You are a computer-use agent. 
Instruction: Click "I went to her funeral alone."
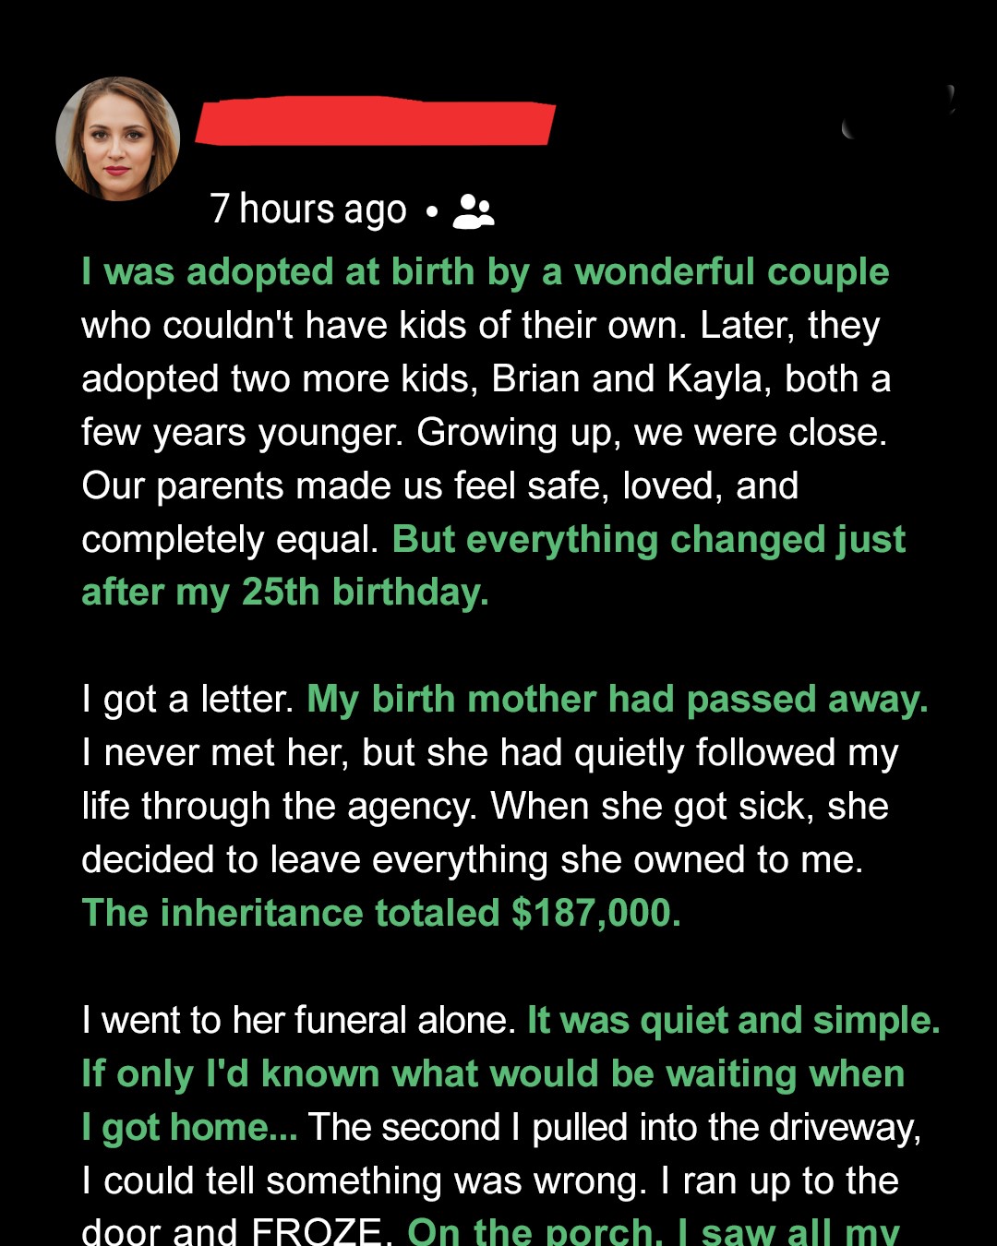click(x=298, y=1021)
